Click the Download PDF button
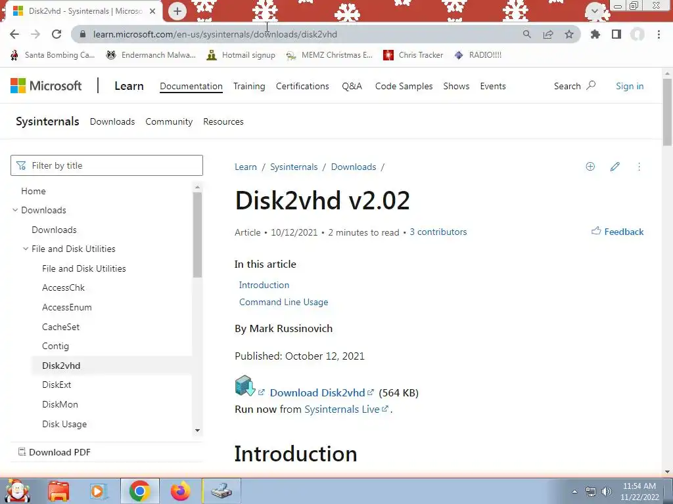The image size is (673, 504). tap(55, 452)
